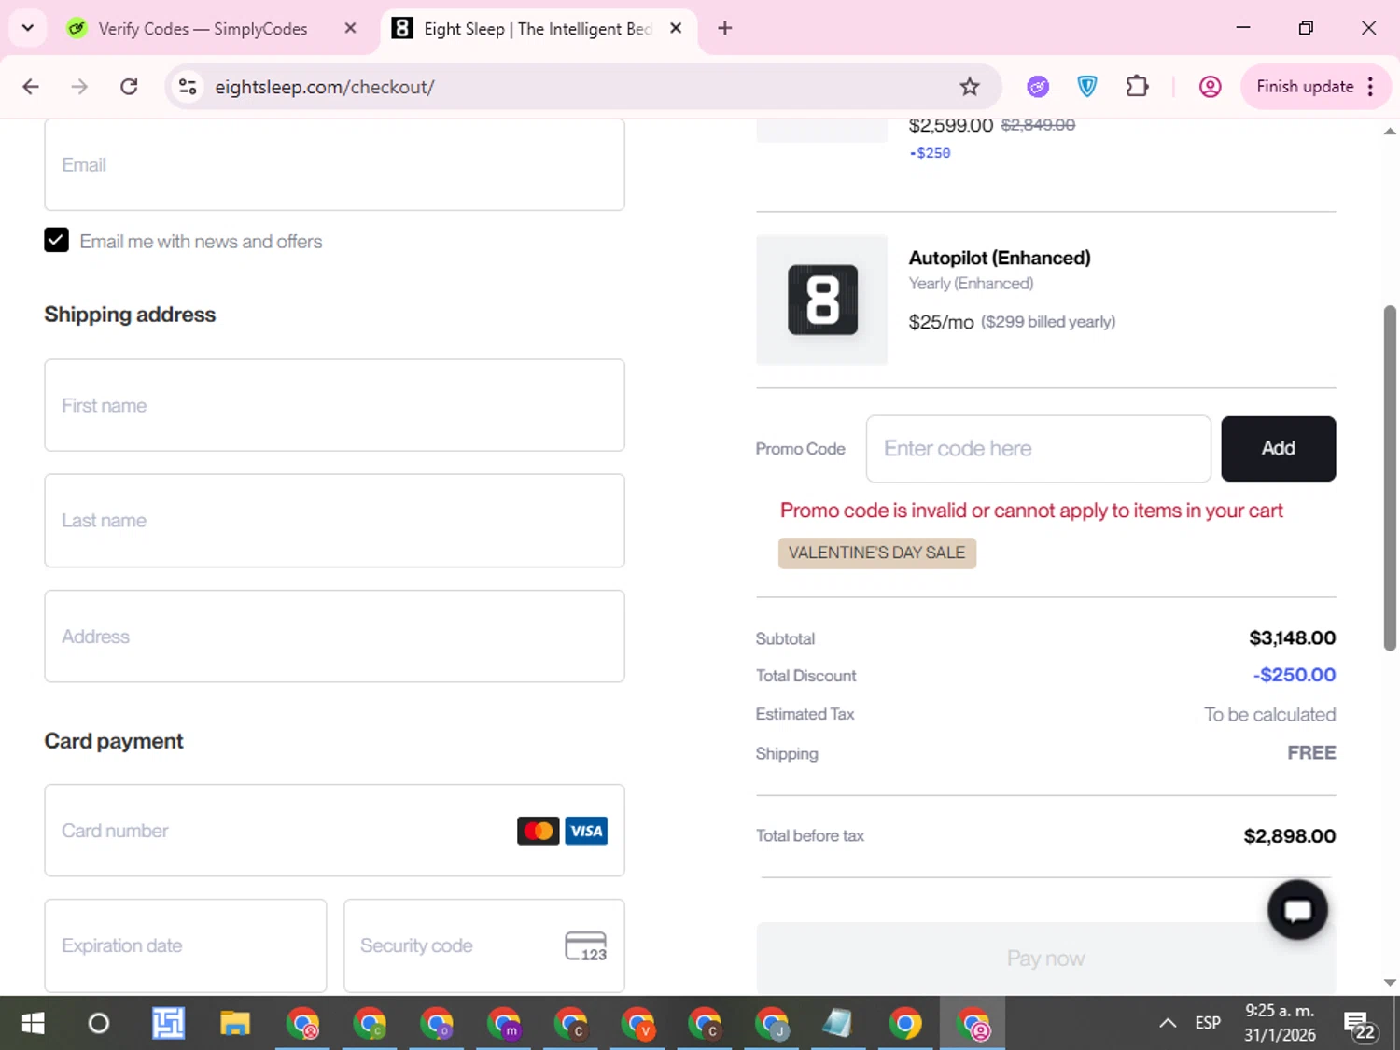
Task: Focus the Last name field
Action: pyautogui.click(x=334, y=521)
